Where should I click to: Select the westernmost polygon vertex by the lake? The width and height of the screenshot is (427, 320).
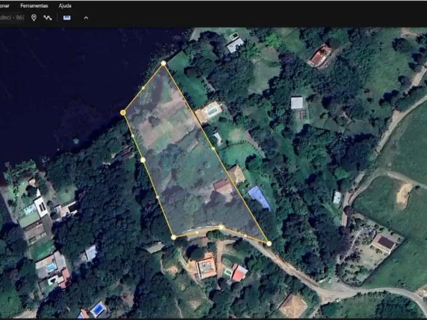[x=123, y=113]
